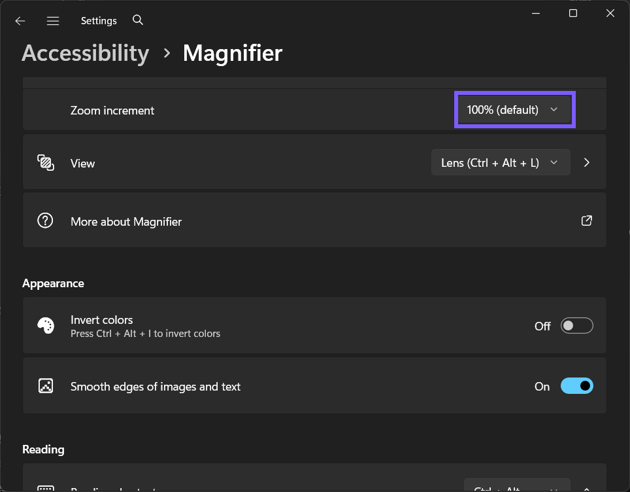Open the Zoom increment 100% dropdown
The image size is (630, 492).
tap(515, 109)
